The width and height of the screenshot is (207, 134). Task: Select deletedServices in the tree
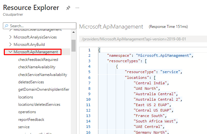31,82
